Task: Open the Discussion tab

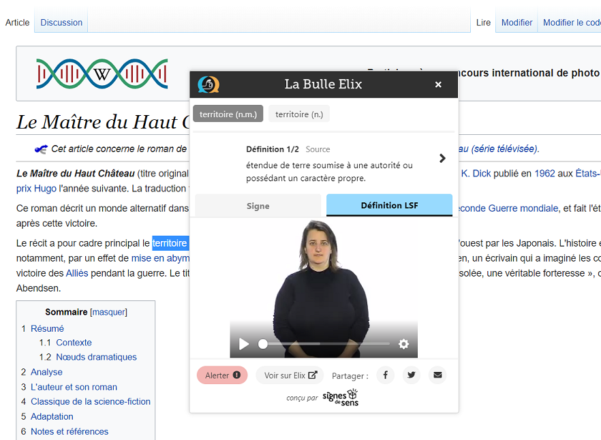Action: pyautogui.click(x=61, y=22)
